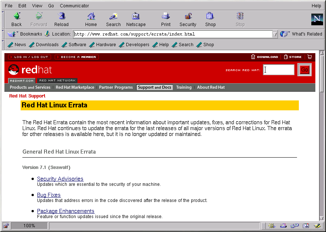
Task: Follow the Security Advisories link
Action: 60,179
